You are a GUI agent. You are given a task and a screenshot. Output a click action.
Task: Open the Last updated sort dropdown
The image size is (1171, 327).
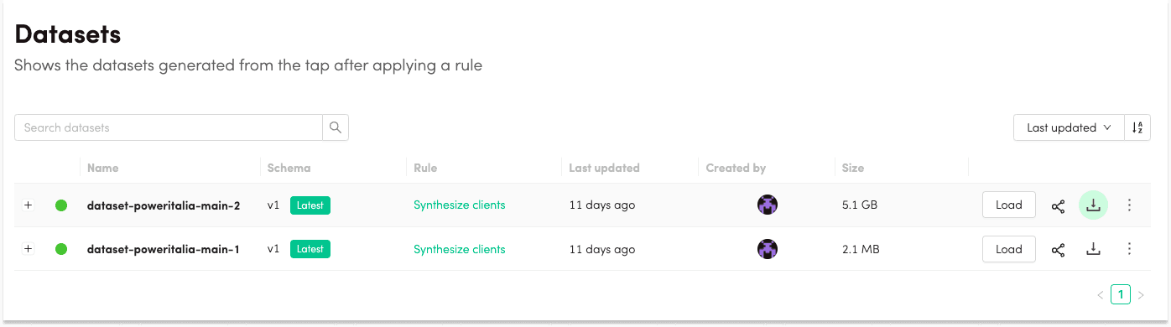[1069, 127]
